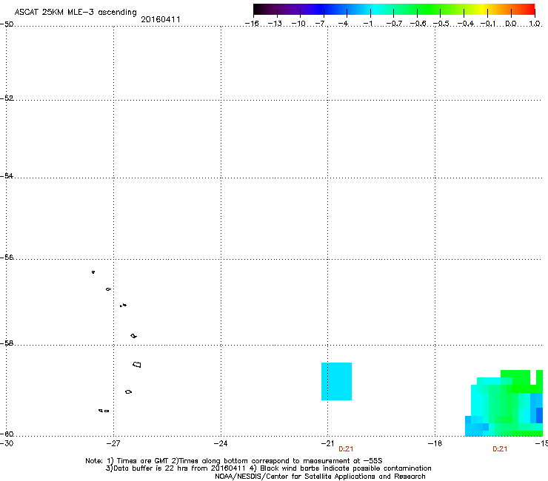The height and width of the screenshot is (481, 548).
Task: Click the color bar label -7
Action: (x=320, y=24)
